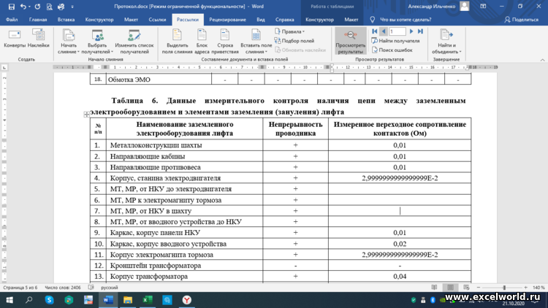Click the Что вы хотите сделать search box

(x=406, y=20)
